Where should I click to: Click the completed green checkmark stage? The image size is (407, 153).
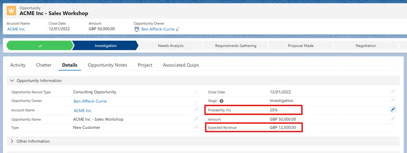tap(39, 46)
